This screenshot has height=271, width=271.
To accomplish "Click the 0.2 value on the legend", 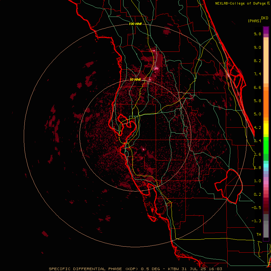I will pyautogui.click(x=257, y=195).
